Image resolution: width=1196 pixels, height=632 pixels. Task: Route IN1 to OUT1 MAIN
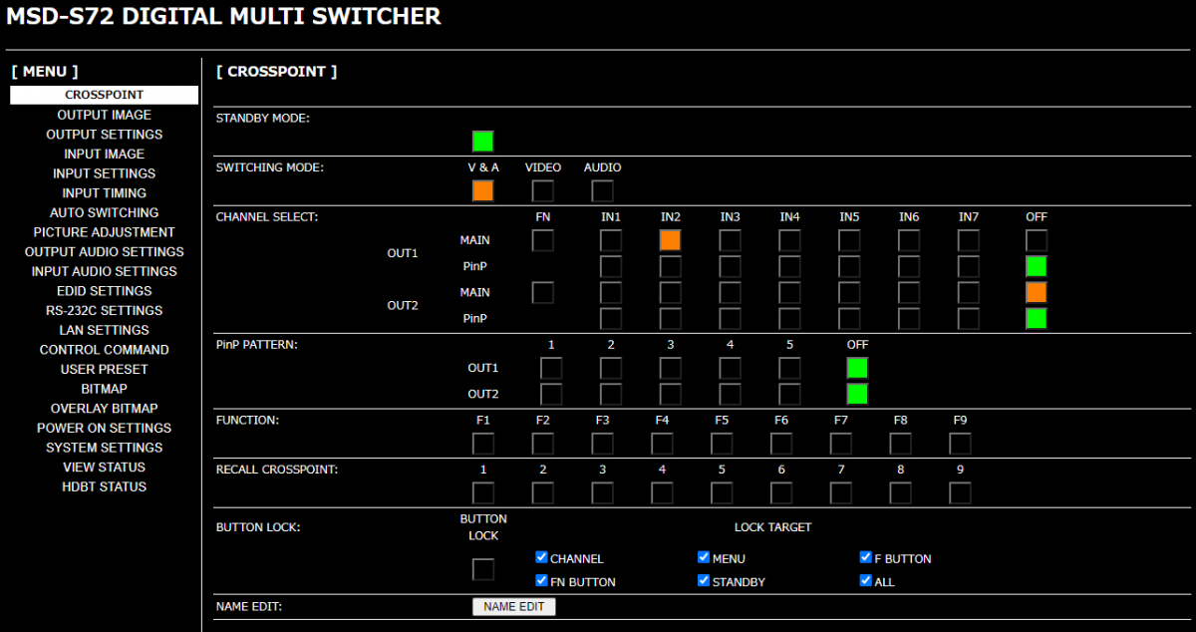click(611, 240)
